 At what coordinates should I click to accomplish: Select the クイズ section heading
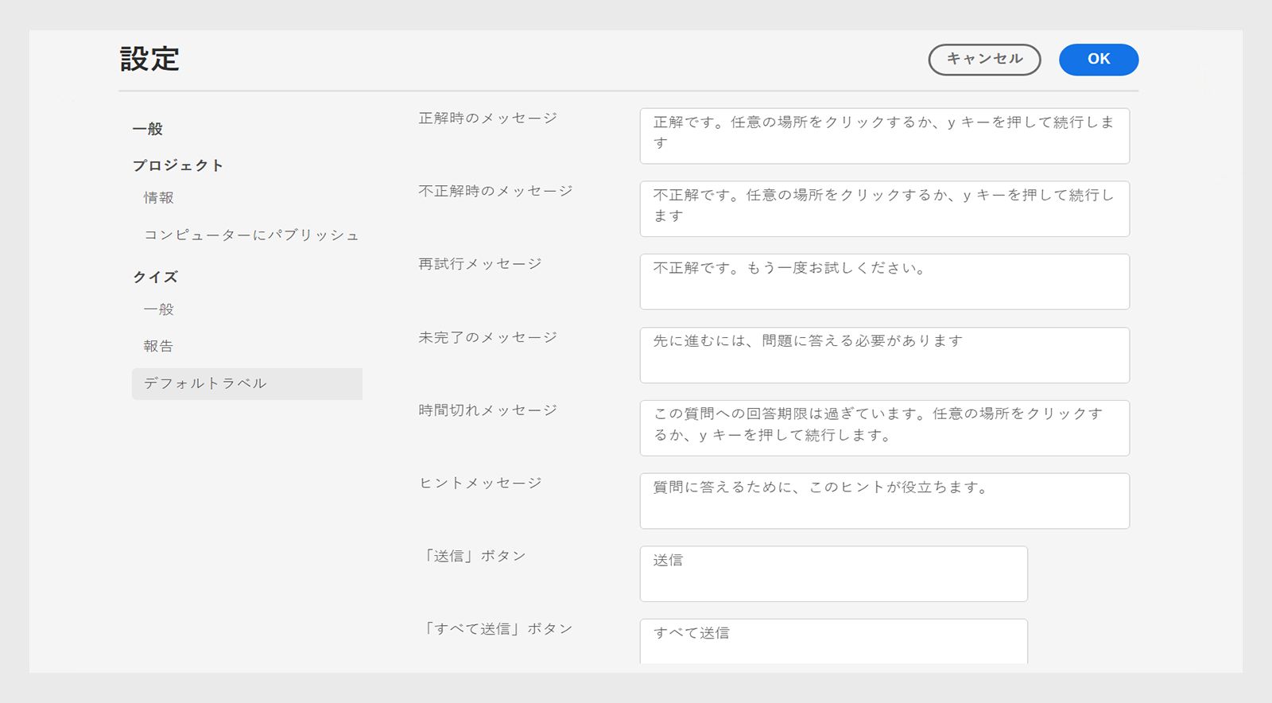pyautogui.click(x=156, y=277)
